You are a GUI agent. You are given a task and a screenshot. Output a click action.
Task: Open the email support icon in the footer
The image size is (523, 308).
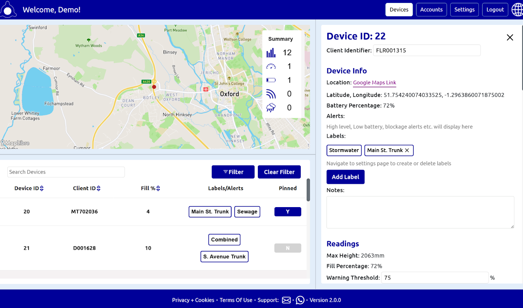pos(286,300)
